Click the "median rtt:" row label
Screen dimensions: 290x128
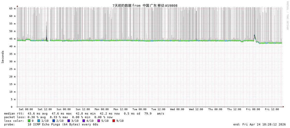14,113
